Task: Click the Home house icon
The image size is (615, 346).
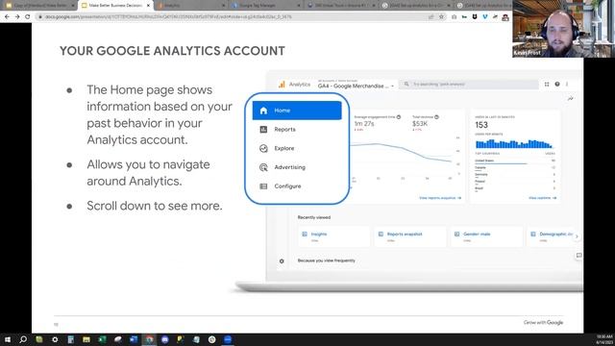Action: coord(263,111)
